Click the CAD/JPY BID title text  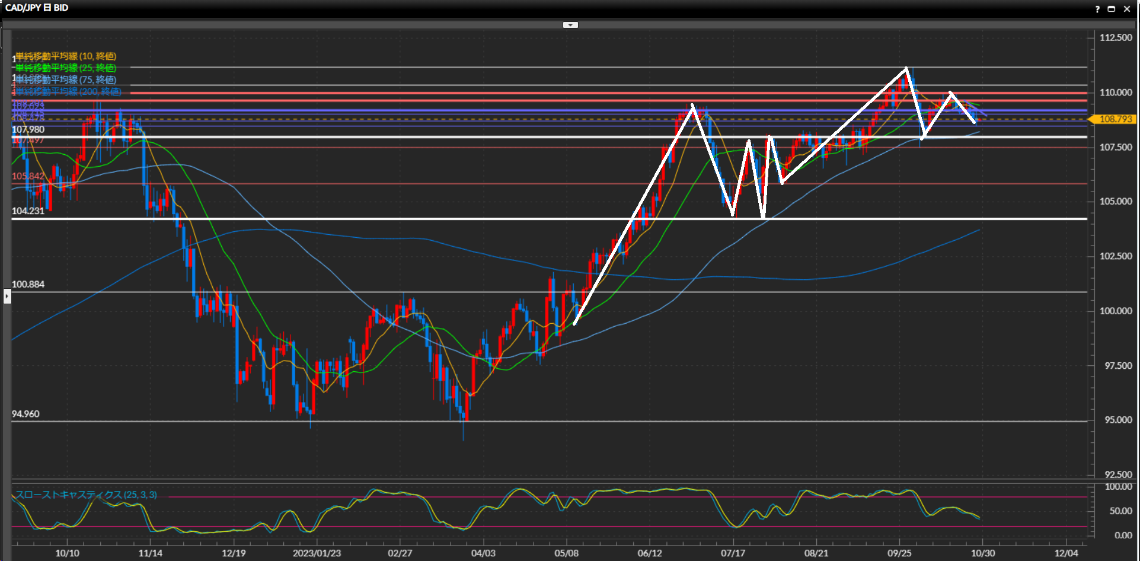(x=37, y=8)
